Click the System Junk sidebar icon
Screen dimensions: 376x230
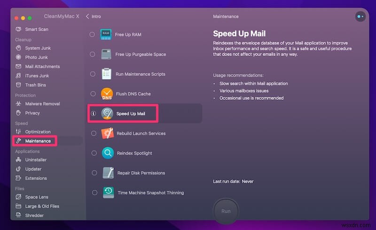point(18,48)
